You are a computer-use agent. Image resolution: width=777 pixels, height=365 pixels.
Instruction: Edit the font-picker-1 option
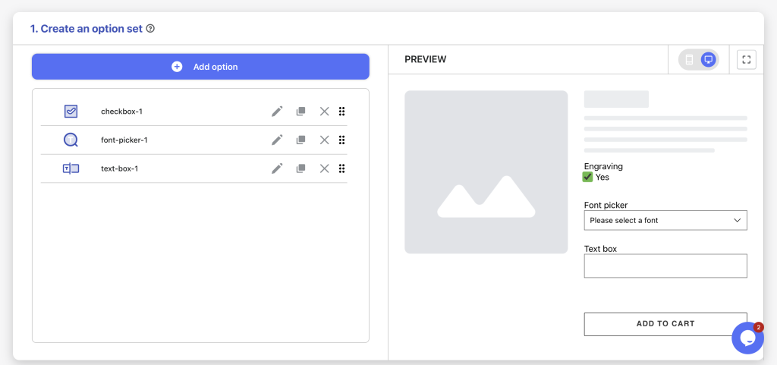[x=277, y=140]
